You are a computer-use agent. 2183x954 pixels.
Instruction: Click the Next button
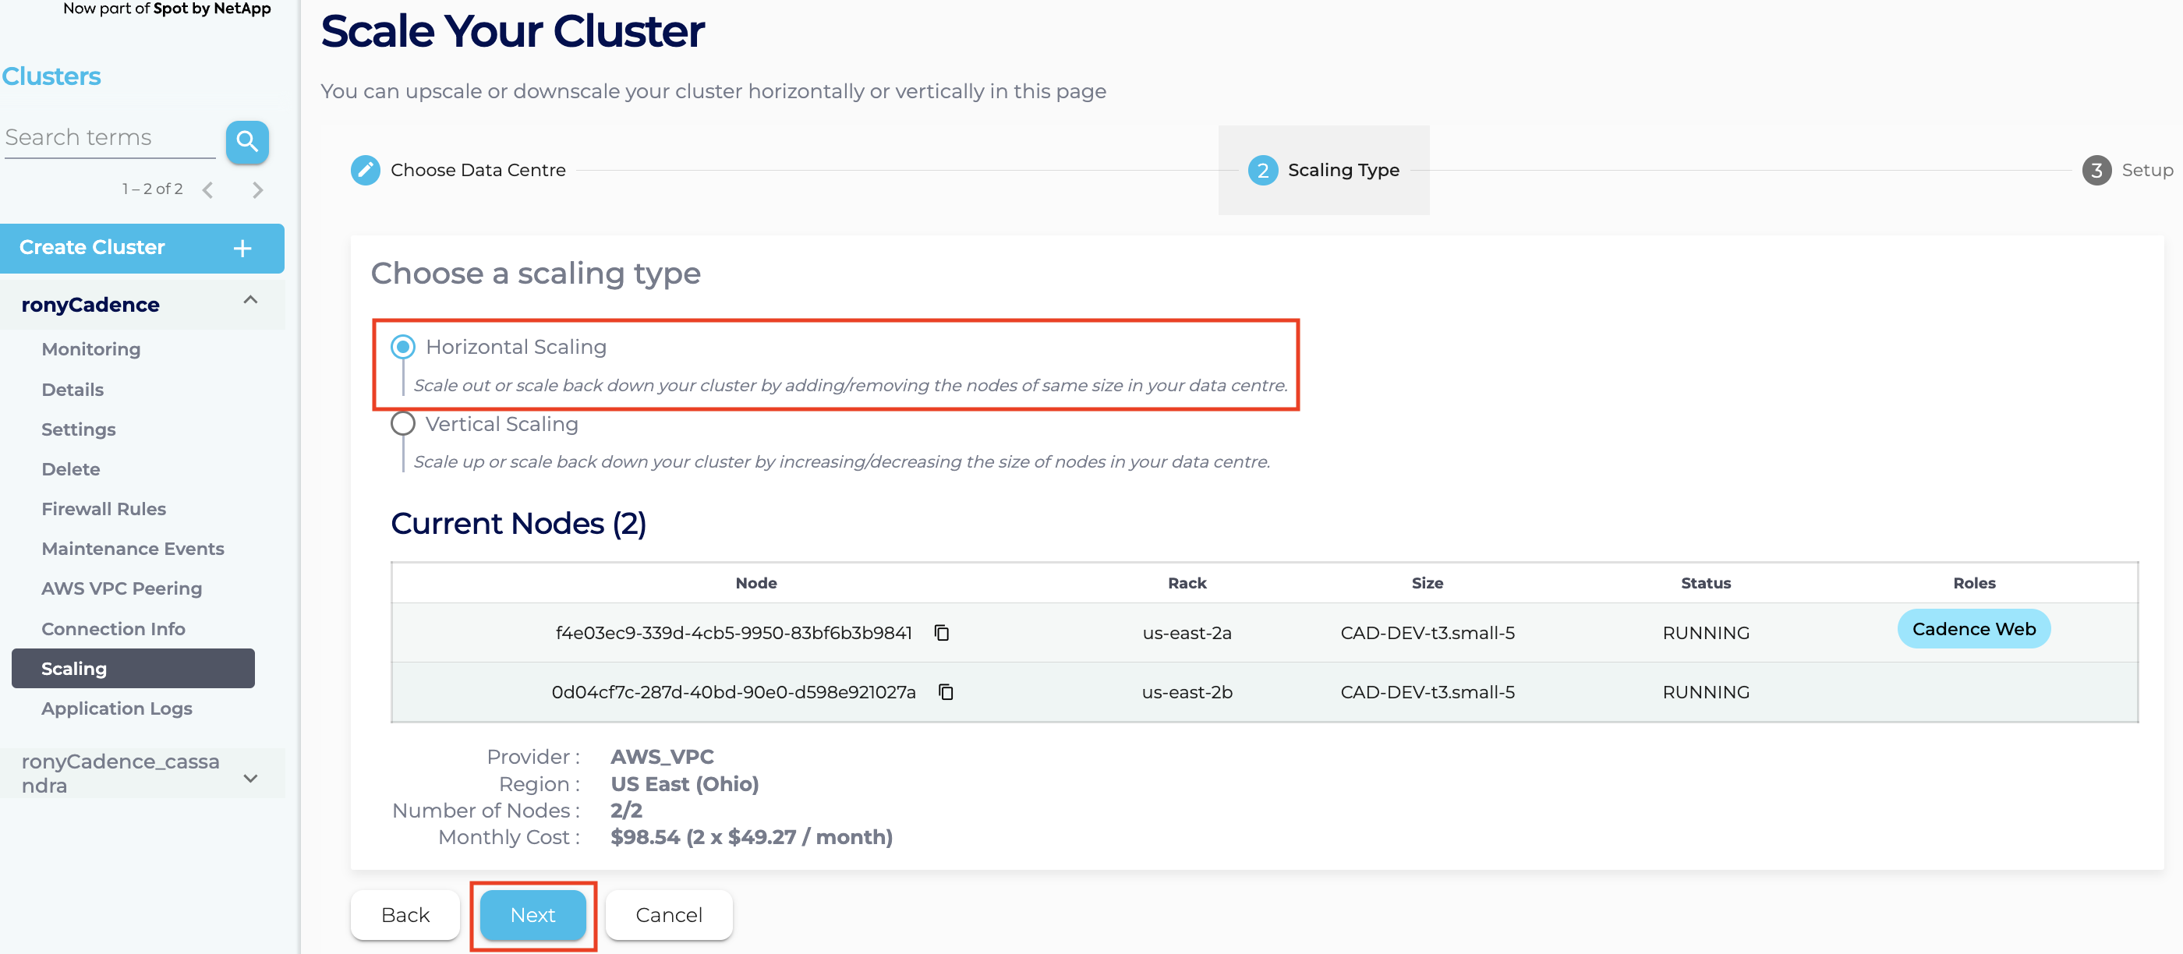532,915
